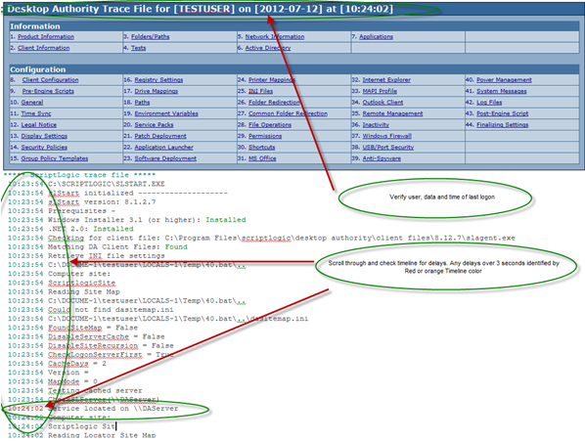Screen dimensions: 585x441
Task: Open Pre-Engine Scripts link
Action: pyautogui.click(x=48, y=91)
